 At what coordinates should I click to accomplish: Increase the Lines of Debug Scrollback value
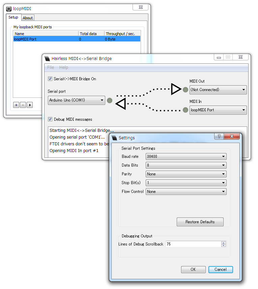[x=224, y=242]
